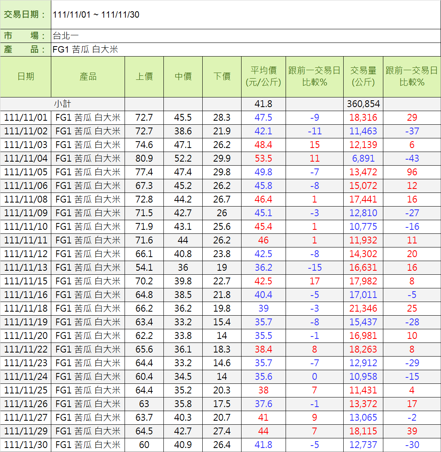Click the 下價 column header
The image size is (441, 452).
[222, 77]
